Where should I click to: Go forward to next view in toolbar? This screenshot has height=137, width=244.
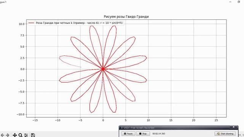[x=8, y=135]
